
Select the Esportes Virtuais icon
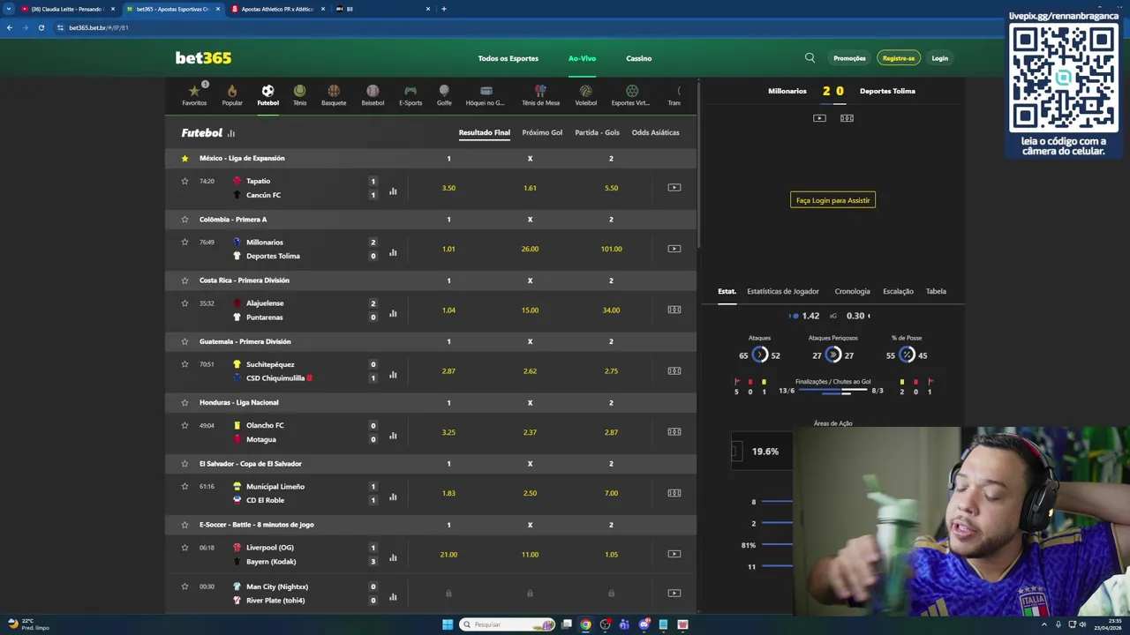(631, 95)
